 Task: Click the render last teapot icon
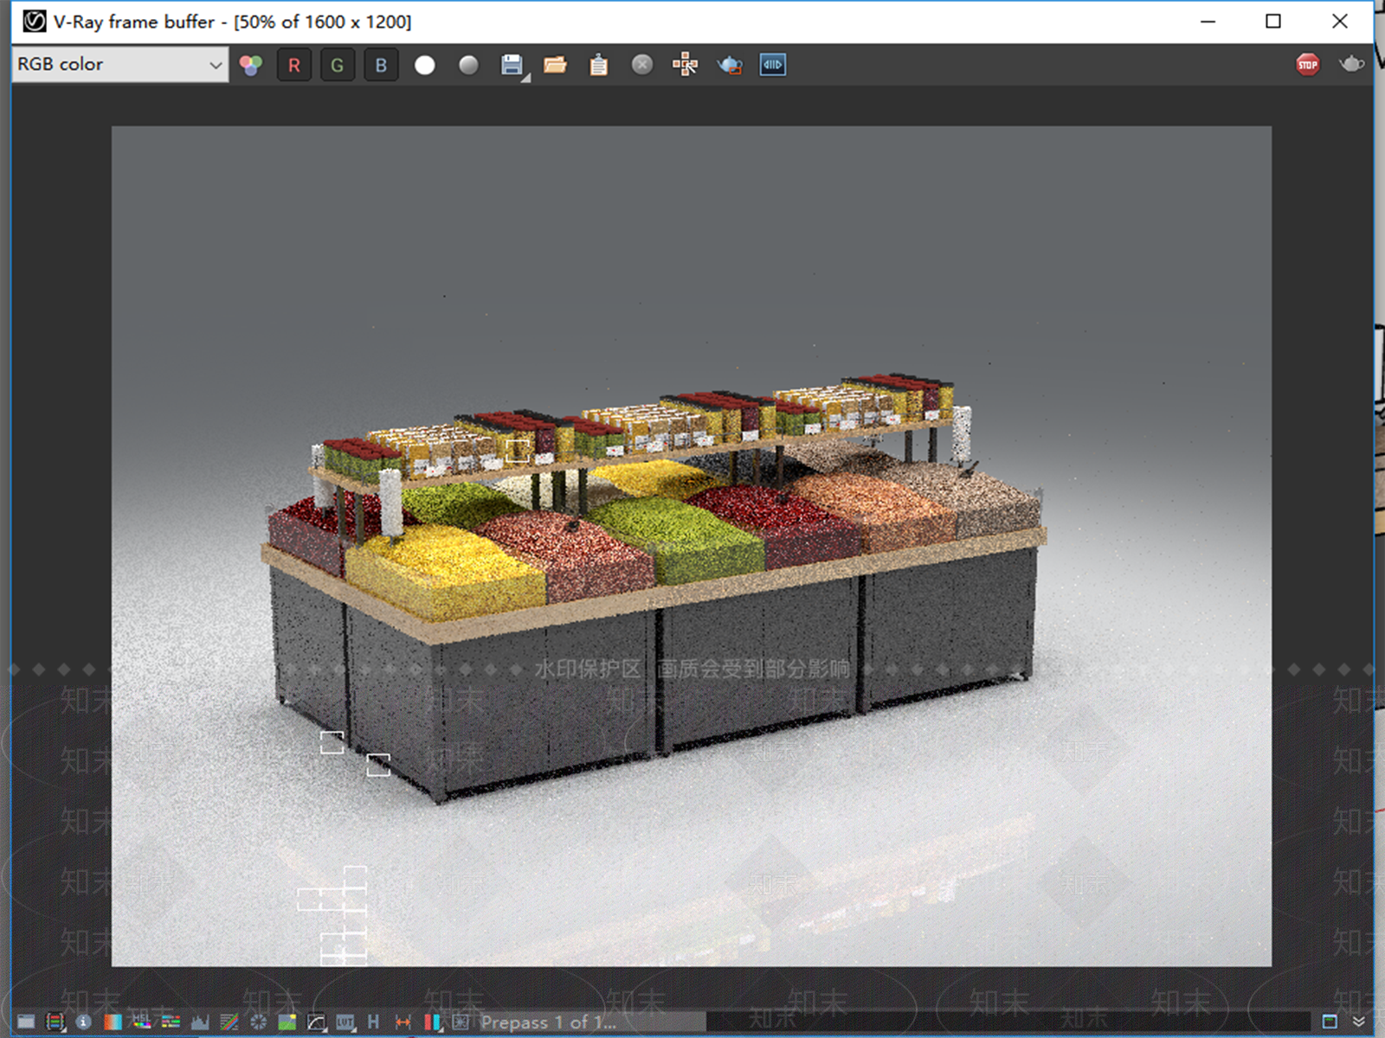(1351, 64)
